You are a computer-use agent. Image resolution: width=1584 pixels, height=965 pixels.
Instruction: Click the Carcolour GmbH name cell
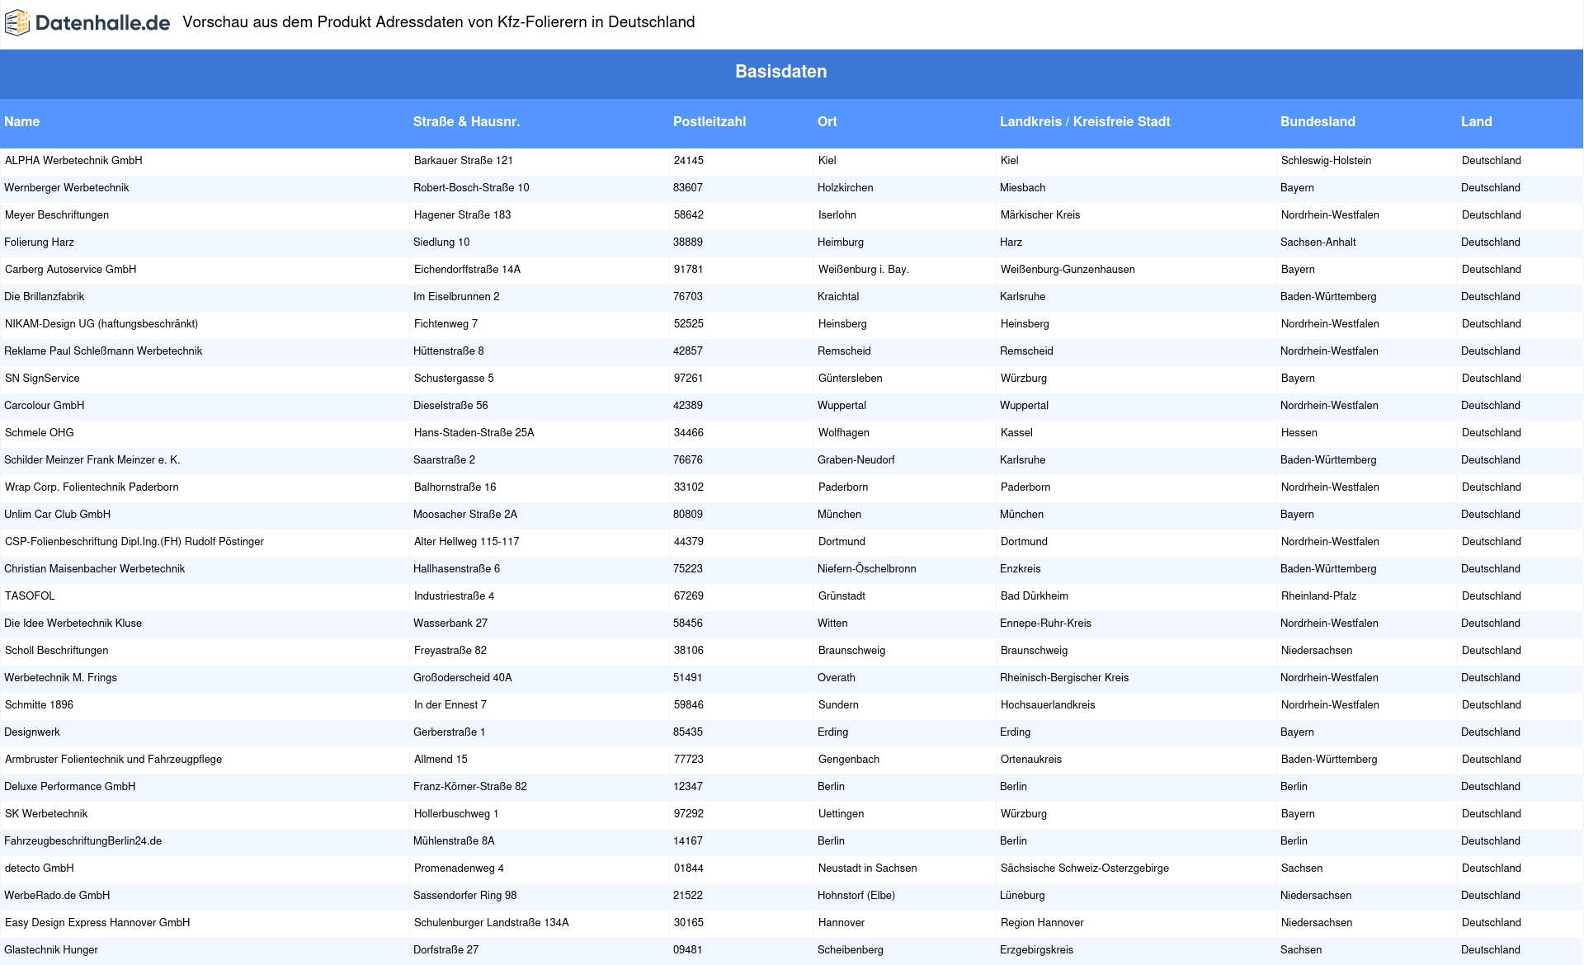tap(45, 406)
